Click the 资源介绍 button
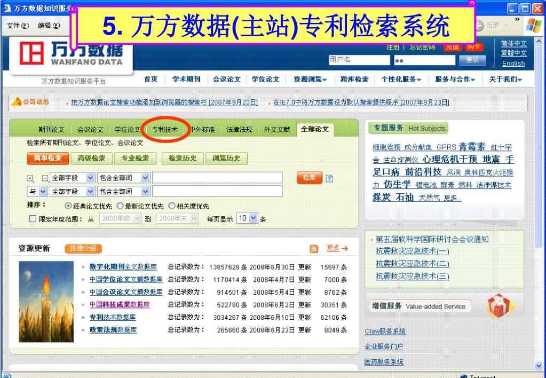The image size is (546, 378). [83, 248]
